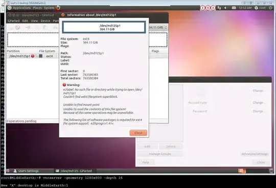Click the File System column header in GParted

(47, 51)
